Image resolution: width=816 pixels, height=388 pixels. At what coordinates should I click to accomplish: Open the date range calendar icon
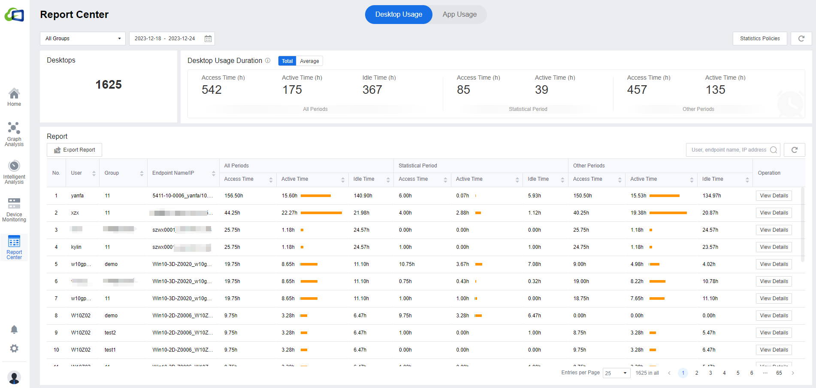[208, 39]
